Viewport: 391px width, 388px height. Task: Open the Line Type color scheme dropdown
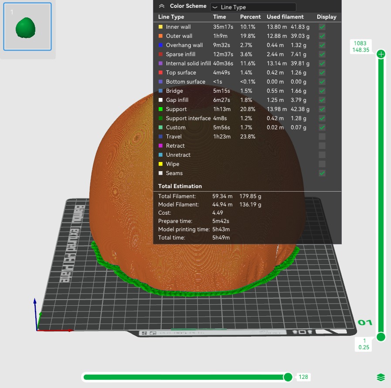[253, 7]
